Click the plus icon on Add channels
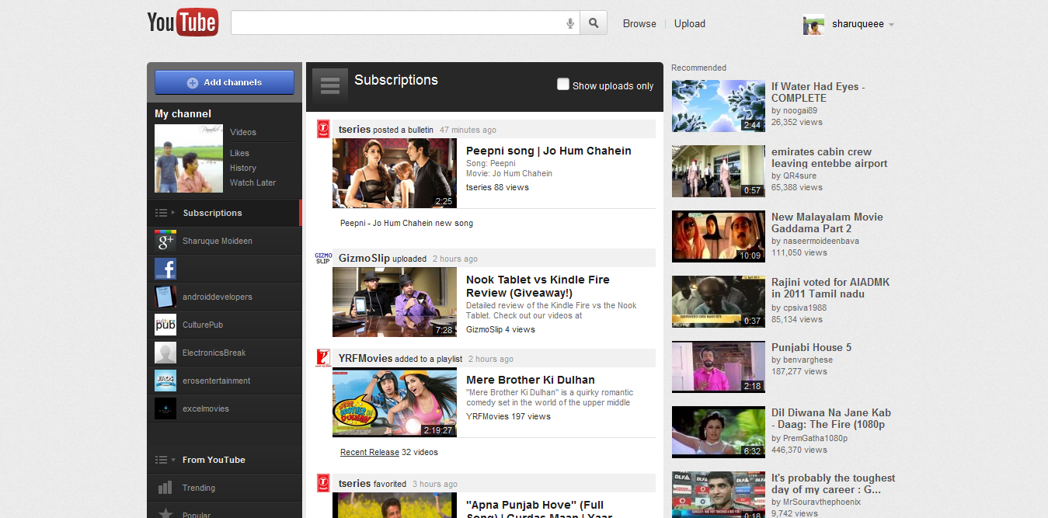Screen dimensions: 1048x518 [x=193, y=83]
